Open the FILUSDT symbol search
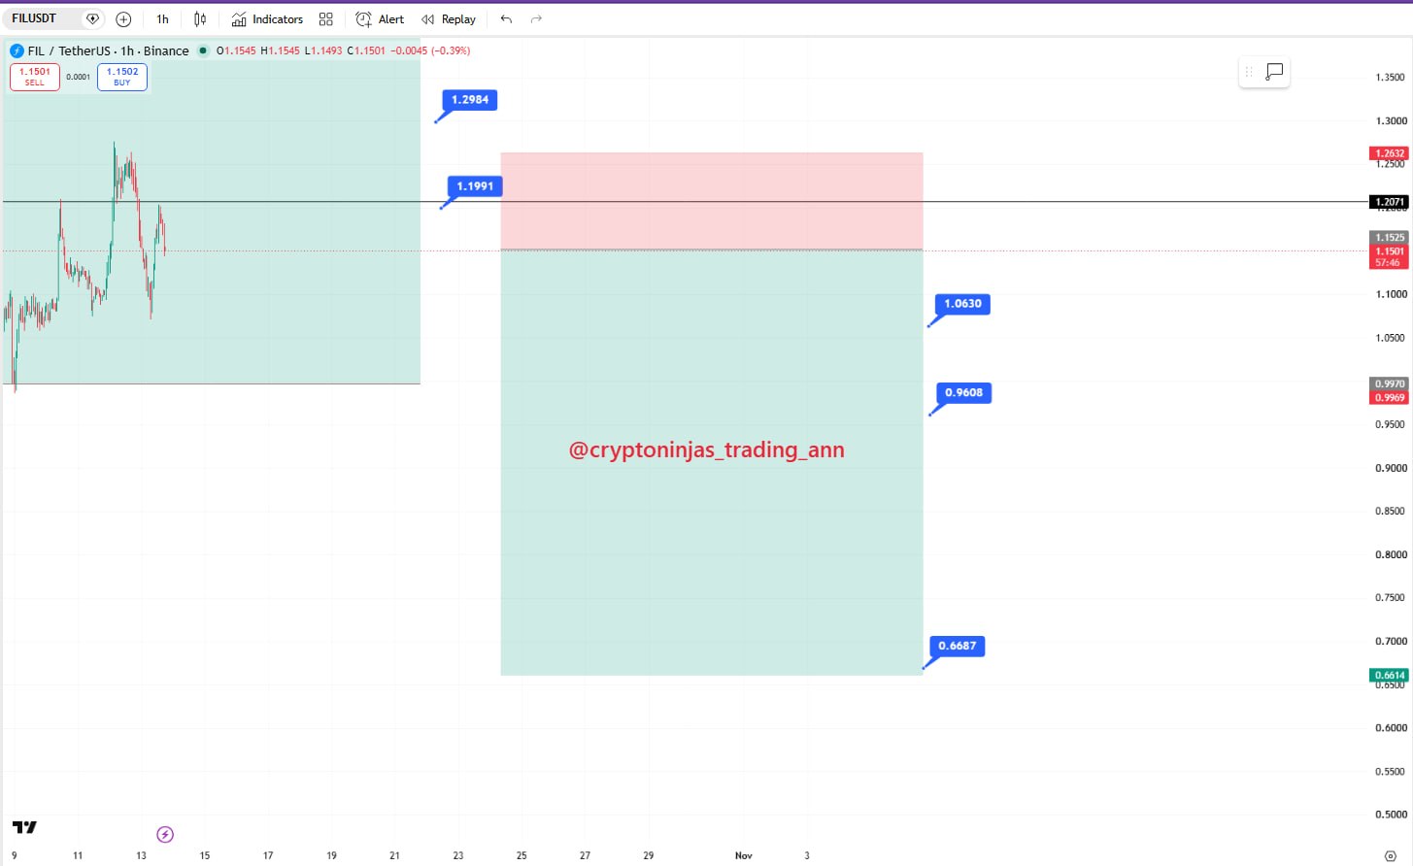Viewport: 1413px width, 866px height. click(x=34, y=18)
